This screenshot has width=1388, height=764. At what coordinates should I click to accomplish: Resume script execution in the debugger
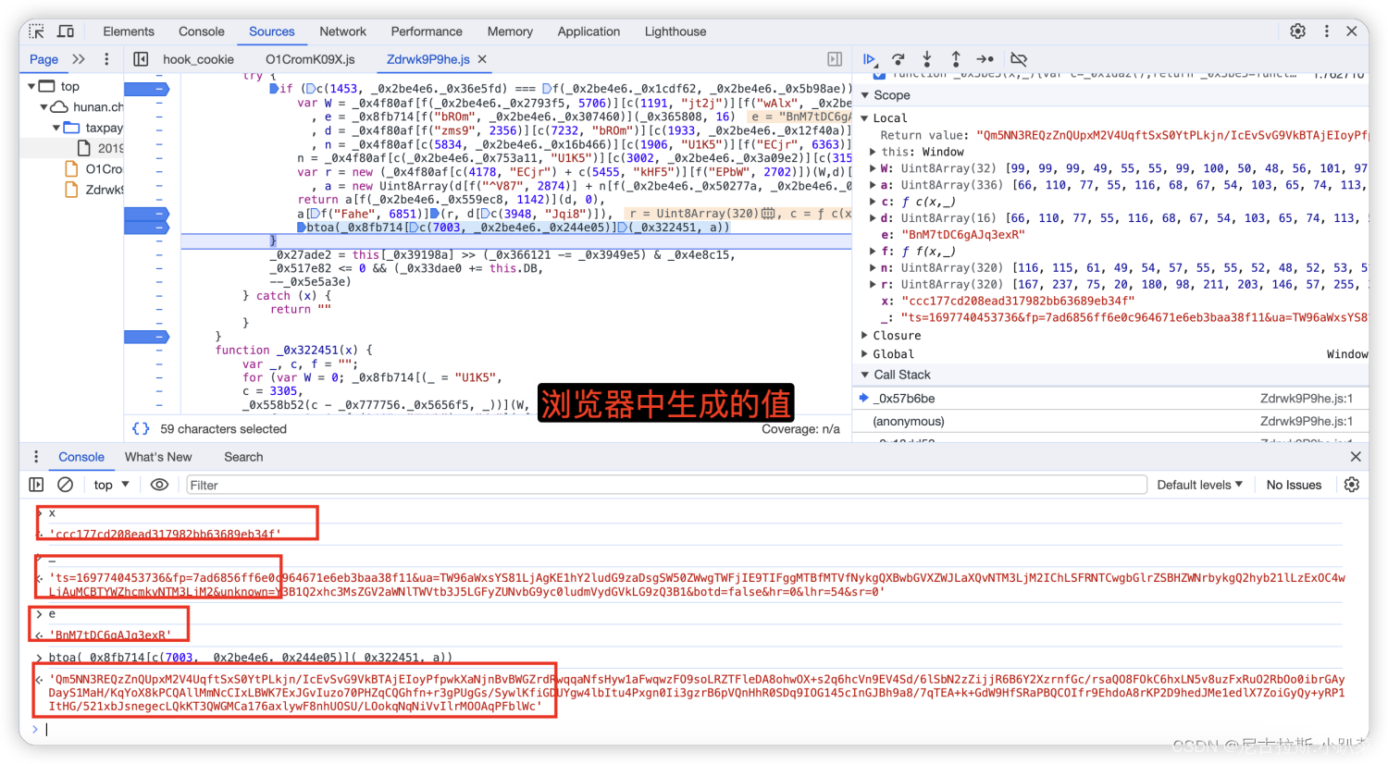[x=870, y=59]
